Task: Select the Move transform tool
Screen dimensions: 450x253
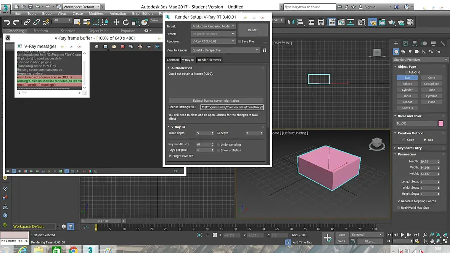Action: [116, 22]
